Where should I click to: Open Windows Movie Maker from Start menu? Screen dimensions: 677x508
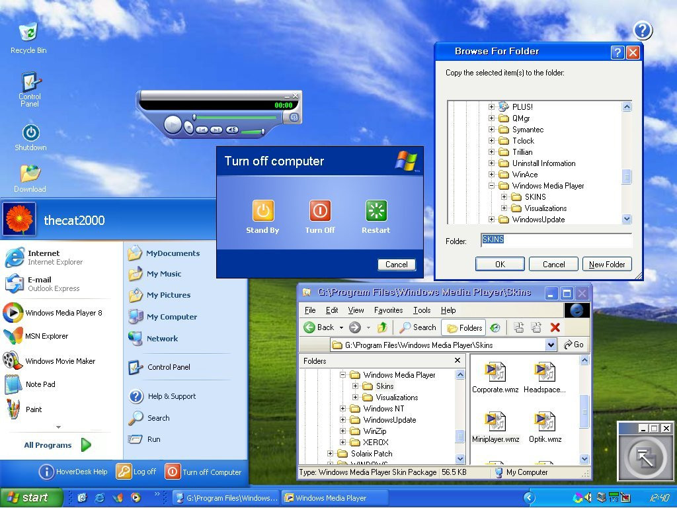click(49, 360)
